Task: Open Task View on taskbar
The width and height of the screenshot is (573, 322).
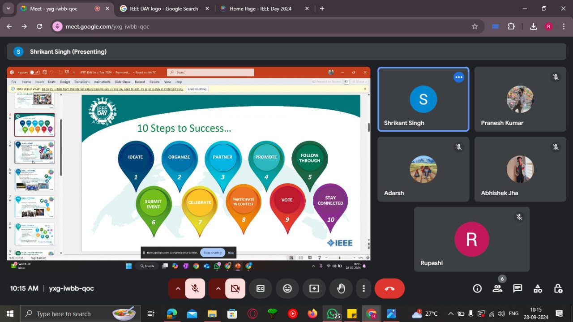Action: pos(151,314)
